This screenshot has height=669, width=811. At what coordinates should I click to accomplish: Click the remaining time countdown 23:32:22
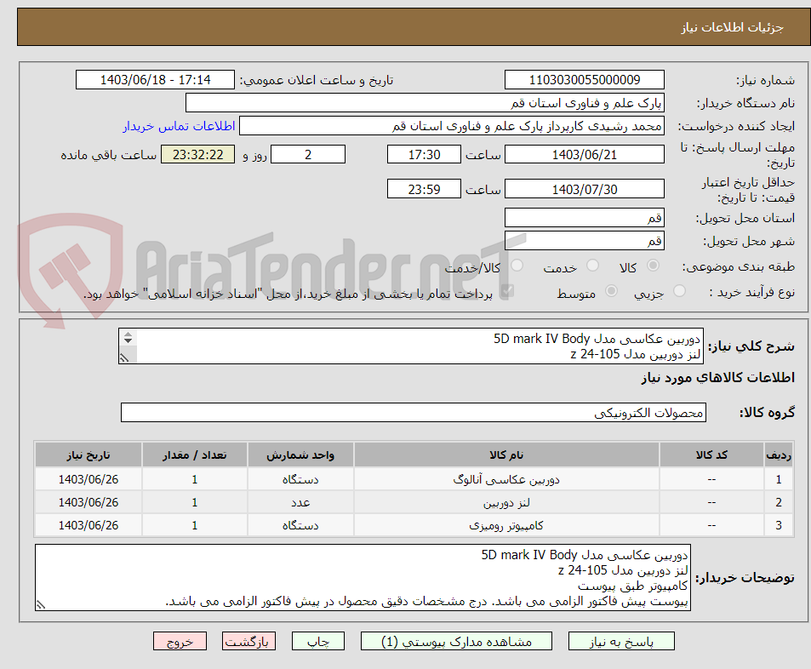198,154
